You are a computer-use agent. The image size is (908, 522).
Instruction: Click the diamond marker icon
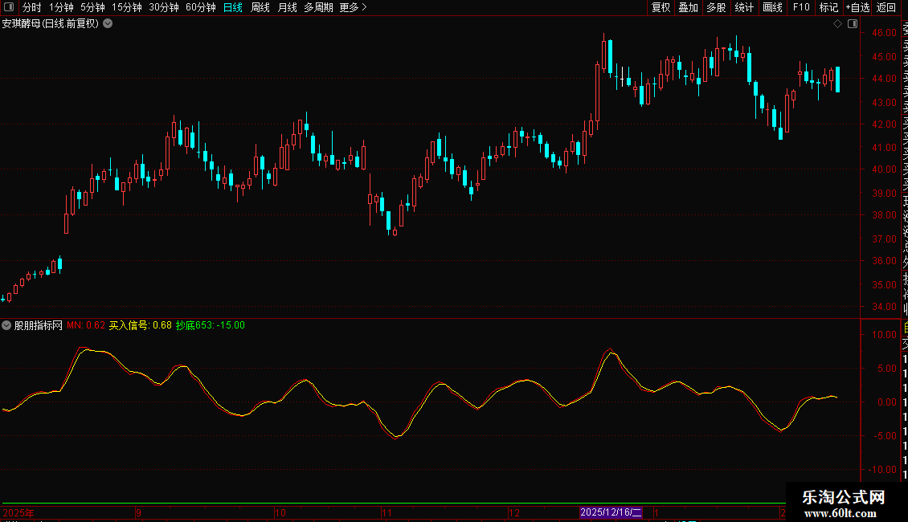(837, 24)
